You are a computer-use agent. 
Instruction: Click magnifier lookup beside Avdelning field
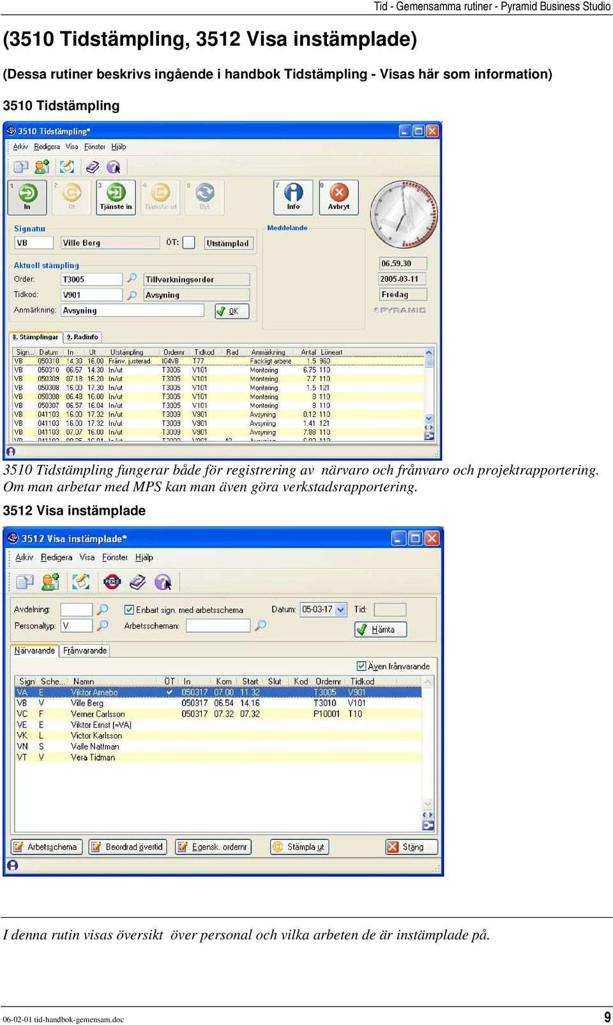(x=102, y=609)
